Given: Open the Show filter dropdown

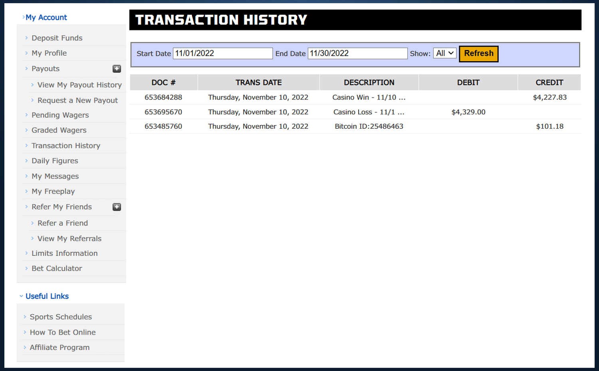Looking at the screenshot, I should point(444,53).
